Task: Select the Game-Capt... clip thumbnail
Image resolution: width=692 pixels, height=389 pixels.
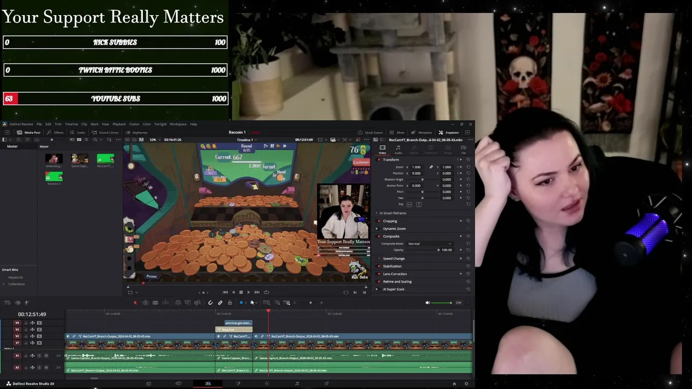Action: [79, 159]
